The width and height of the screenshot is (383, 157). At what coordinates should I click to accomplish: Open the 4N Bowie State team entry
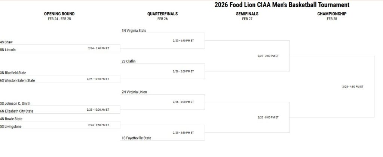[11, 119]
